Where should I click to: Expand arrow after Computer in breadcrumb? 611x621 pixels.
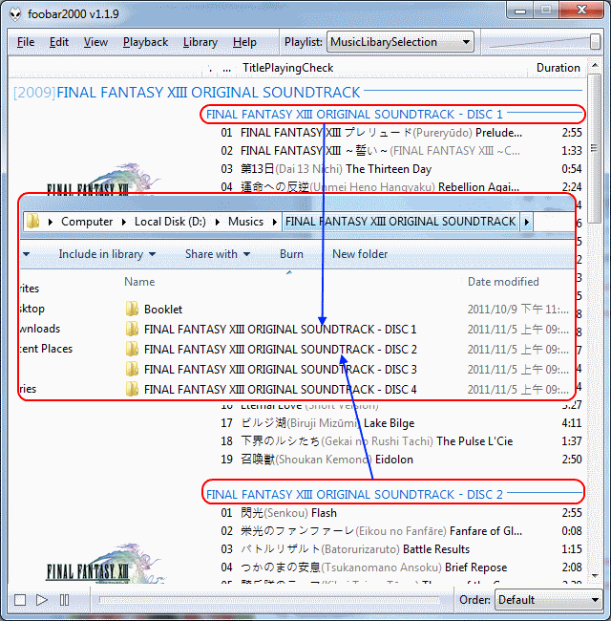(124, 222)
